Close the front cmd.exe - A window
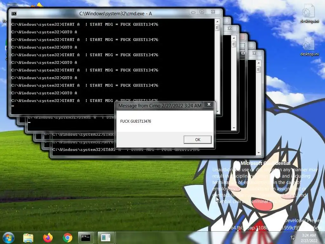This screenshot has height=244, width=325. (x=213, y=12)
